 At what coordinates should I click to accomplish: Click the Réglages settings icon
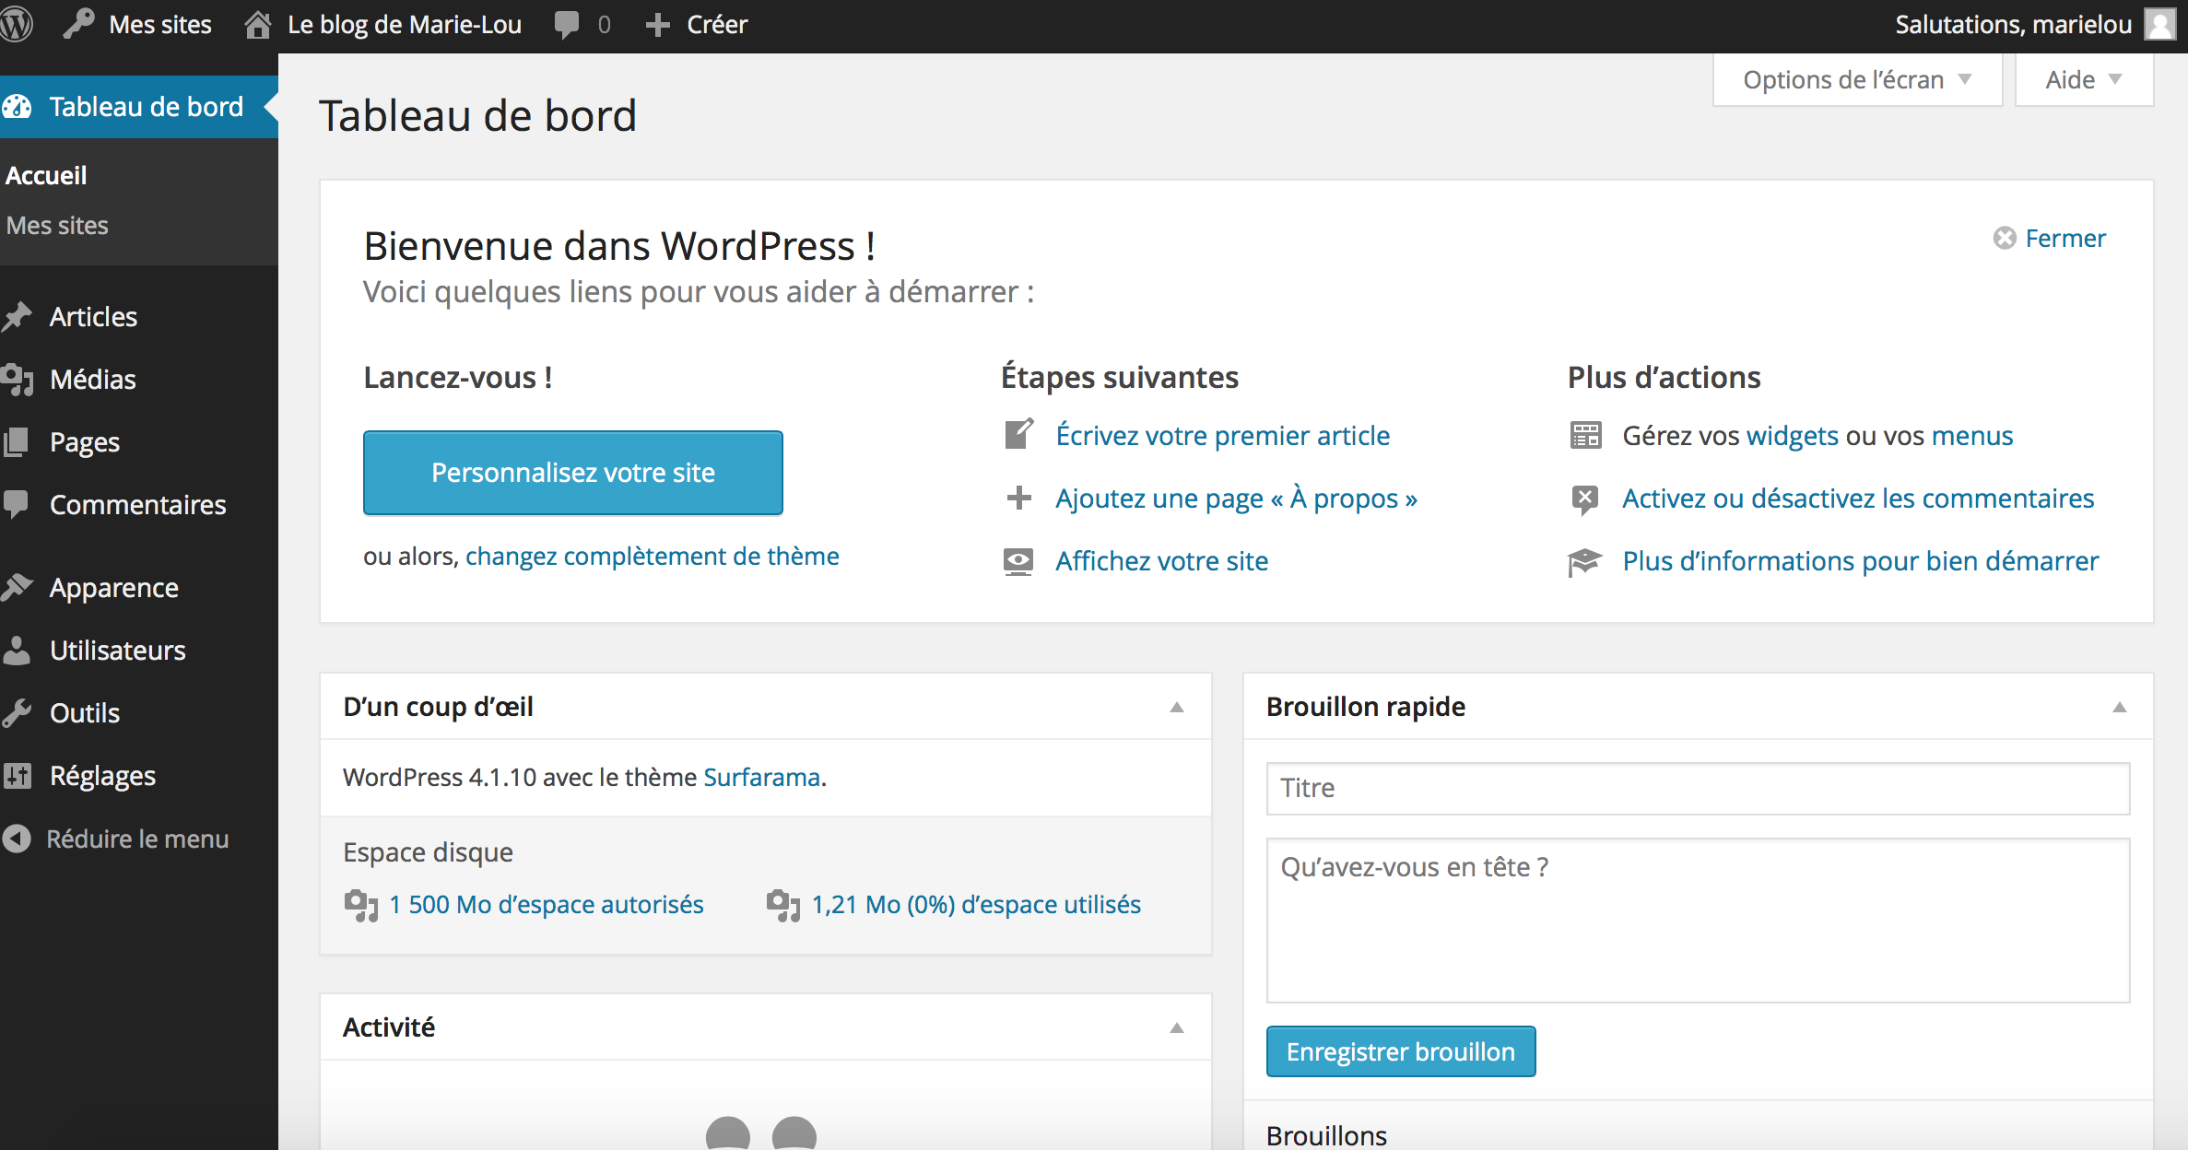17,775
